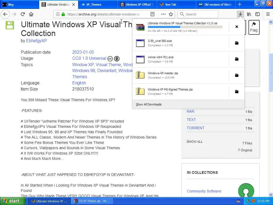The width and height of the screenshot is (273, 205).
Task: Show All Downloads
Action: coord(149,104)
